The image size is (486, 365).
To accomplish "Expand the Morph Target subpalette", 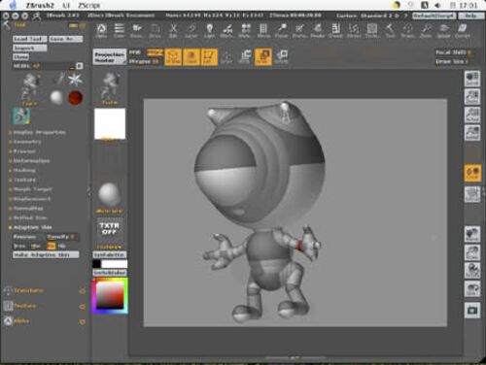I will (x=32, y=189).
